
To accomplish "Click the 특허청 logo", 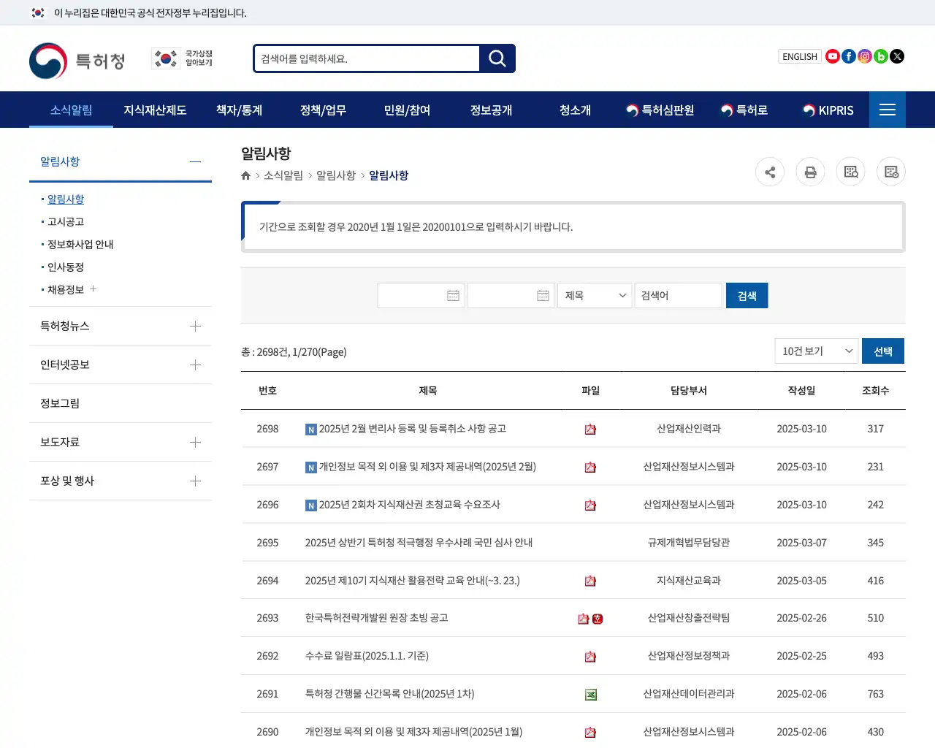I will click(77, 60).
